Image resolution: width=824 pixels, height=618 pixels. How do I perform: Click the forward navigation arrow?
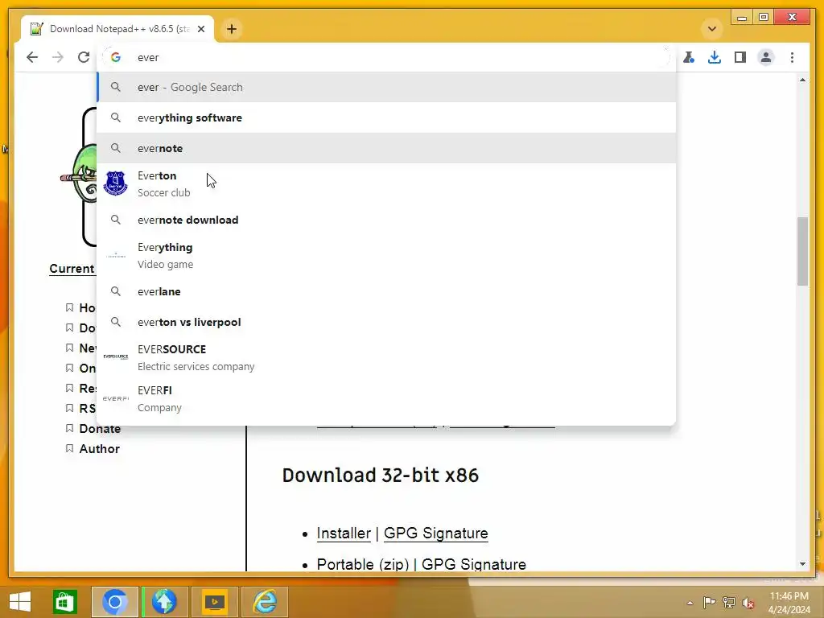pyautogui.click(x=58, y=57)
